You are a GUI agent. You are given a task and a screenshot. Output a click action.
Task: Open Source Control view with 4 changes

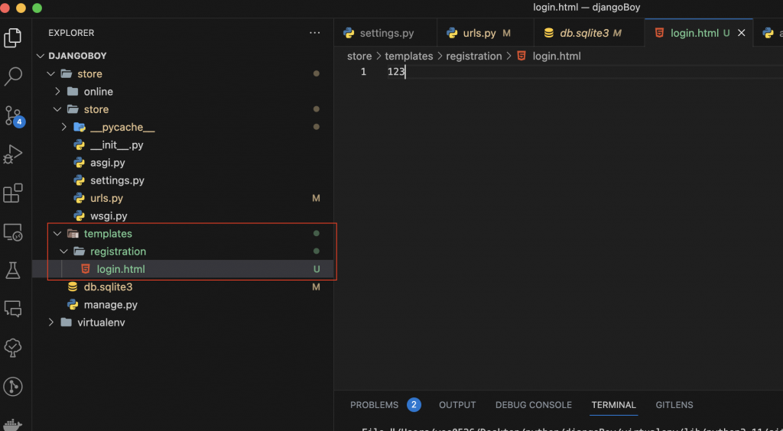coord(14,115)
